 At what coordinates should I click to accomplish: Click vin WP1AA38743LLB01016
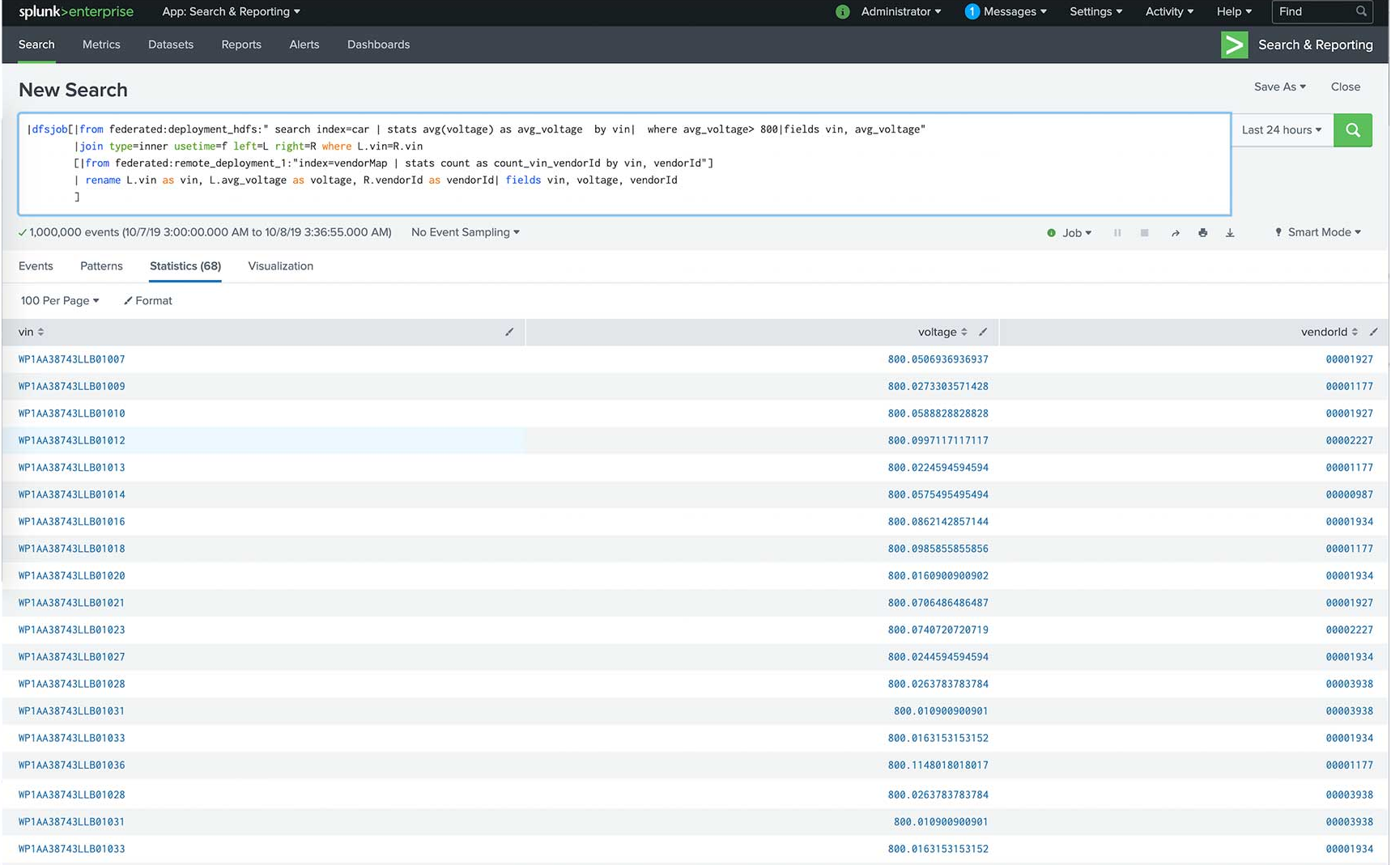coord(71,521)
